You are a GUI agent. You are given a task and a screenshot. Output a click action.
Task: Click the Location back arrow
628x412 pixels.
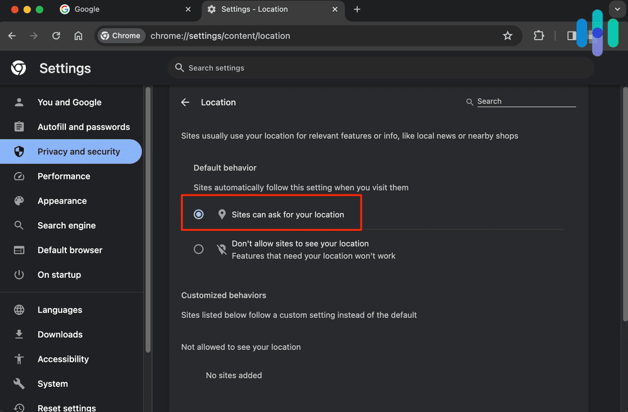point(185,102)
